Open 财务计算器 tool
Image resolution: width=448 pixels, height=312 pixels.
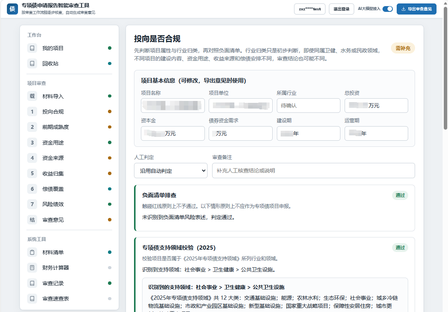[x=69, y=268]
